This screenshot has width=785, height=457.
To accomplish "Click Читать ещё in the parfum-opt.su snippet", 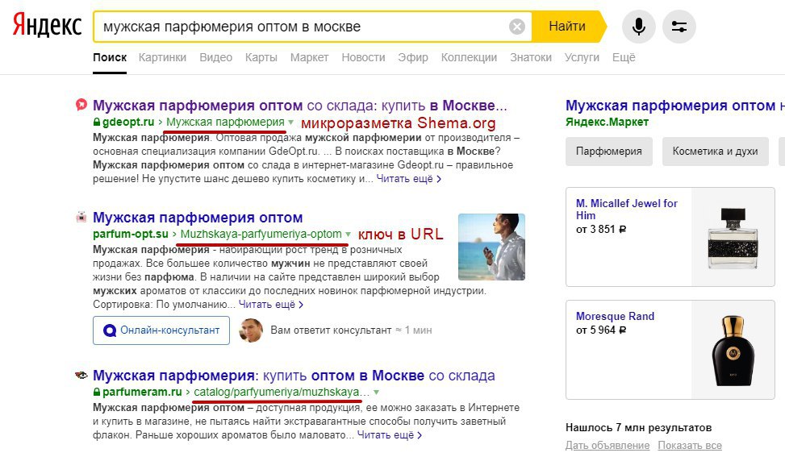I will [271, 304].
